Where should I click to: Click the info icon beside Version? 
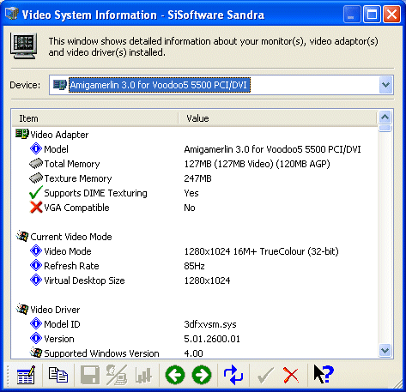click(36, 339)
